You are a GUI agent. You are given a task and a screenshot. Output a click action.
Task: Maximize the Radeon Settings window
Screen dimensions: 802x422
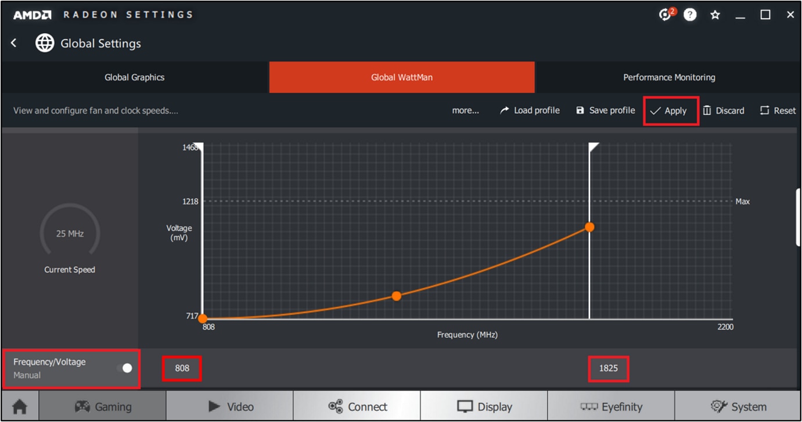point(765,15)
